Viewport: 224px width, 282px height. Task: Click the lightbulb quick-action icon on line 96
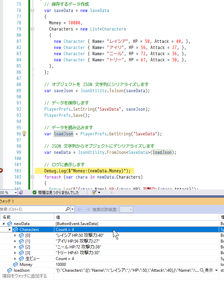[x=24, y=134]
